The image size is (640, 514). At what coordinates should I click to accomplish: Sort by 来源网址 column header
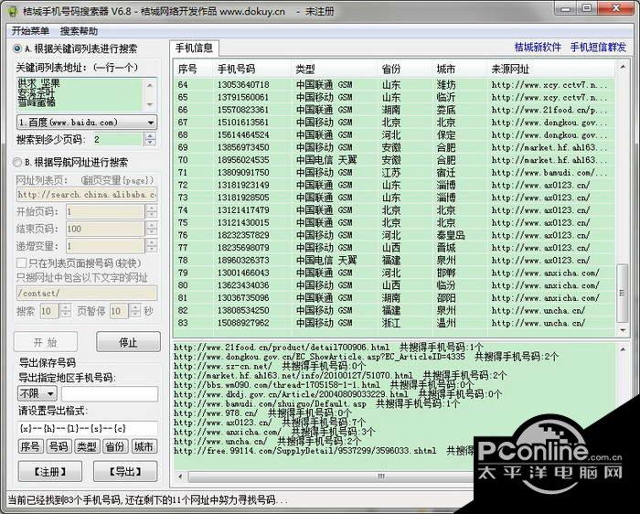[550, 69]
